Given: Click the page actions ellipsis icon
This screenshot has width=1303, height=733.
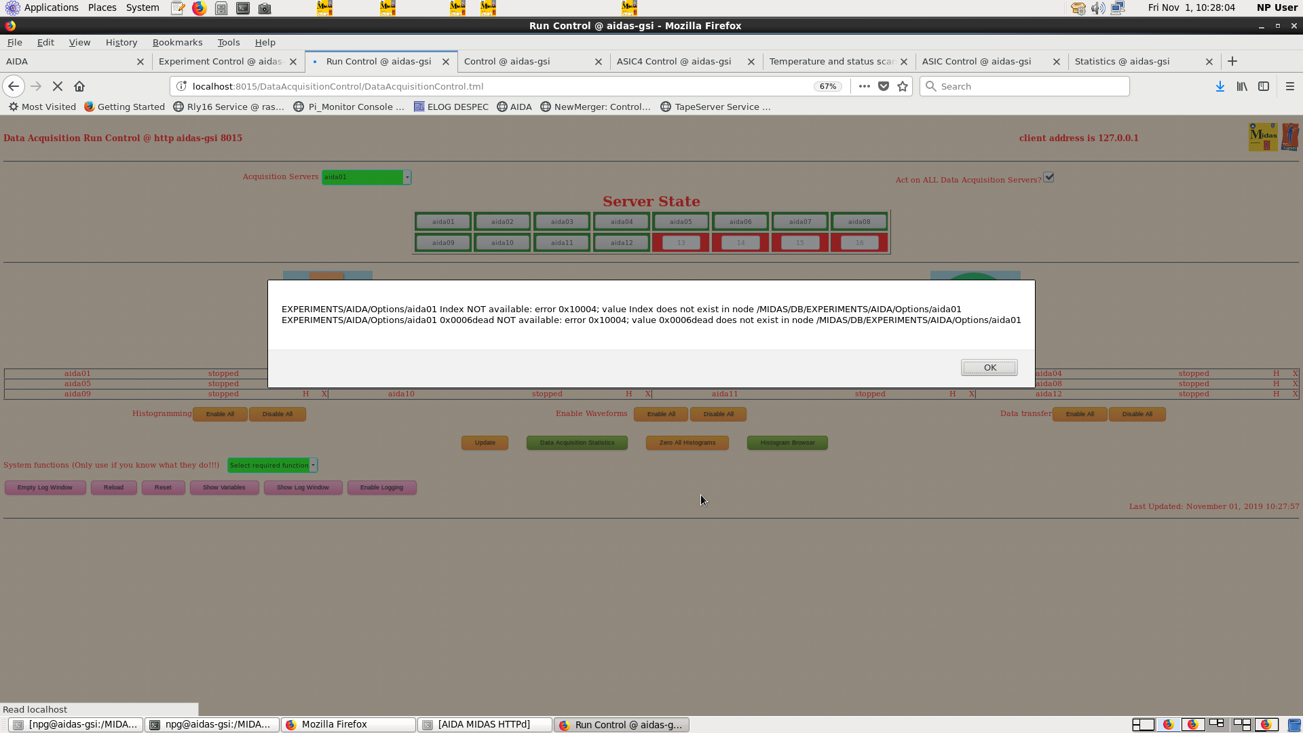Looking at the screenshot, I should click(x=864, y=86).
